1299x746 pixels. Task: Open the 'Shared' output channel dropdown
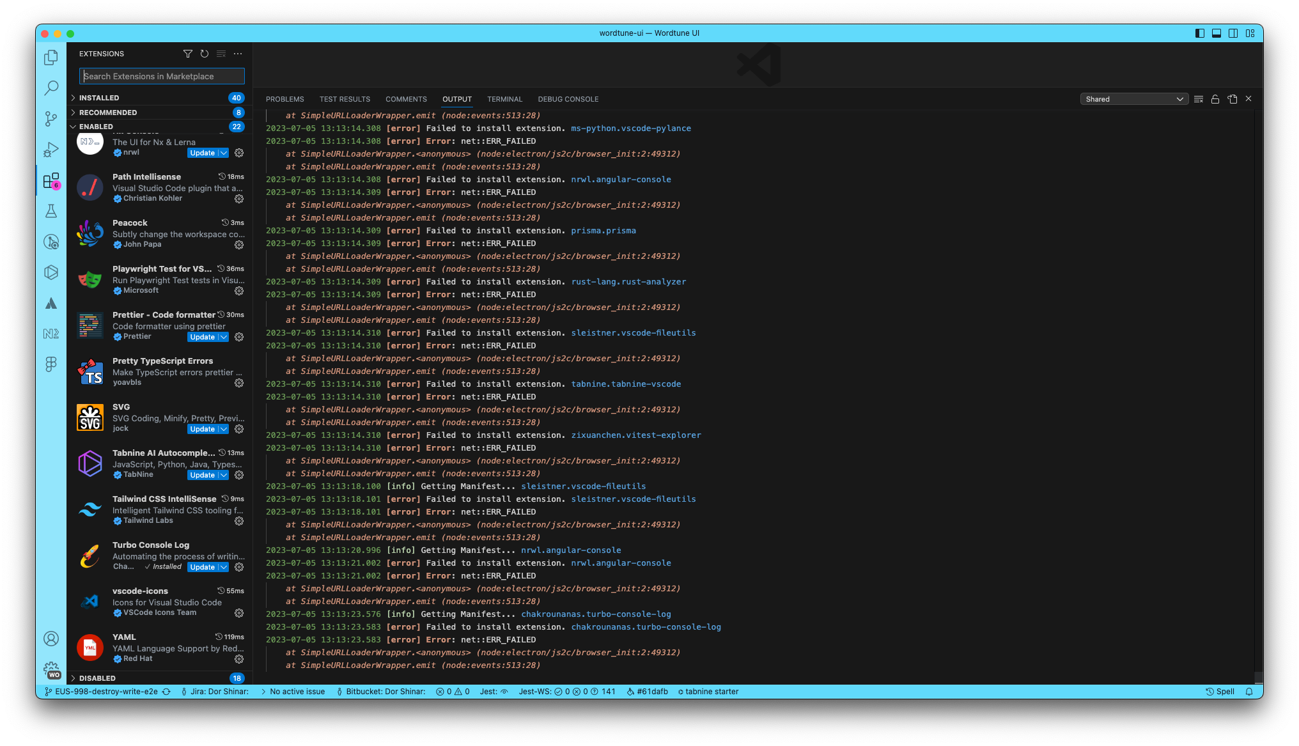click(x=1133, y=98)
